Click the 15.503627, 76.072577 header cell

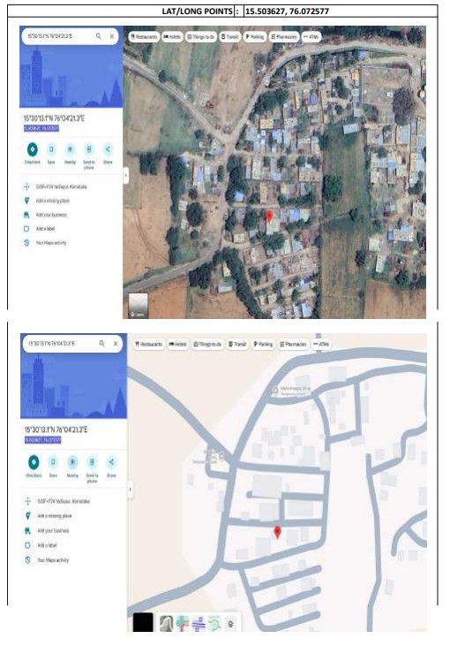pos(287,11)
